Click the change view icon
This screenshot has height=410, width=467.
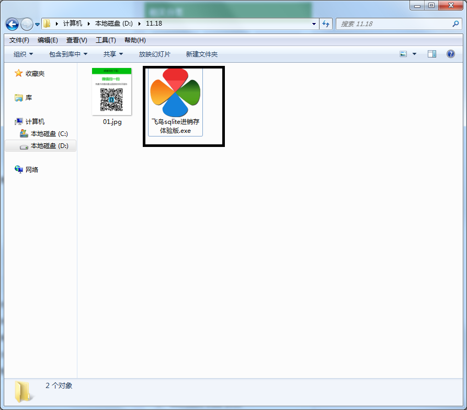(x=403, y=54)
